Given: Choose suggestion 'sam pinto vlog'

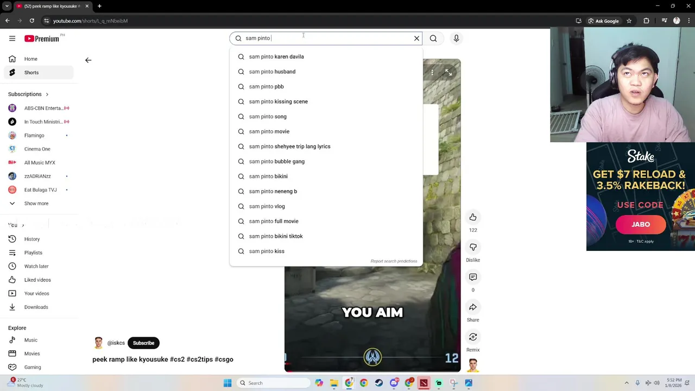Looking at the screenshot, I should [326, 206].
